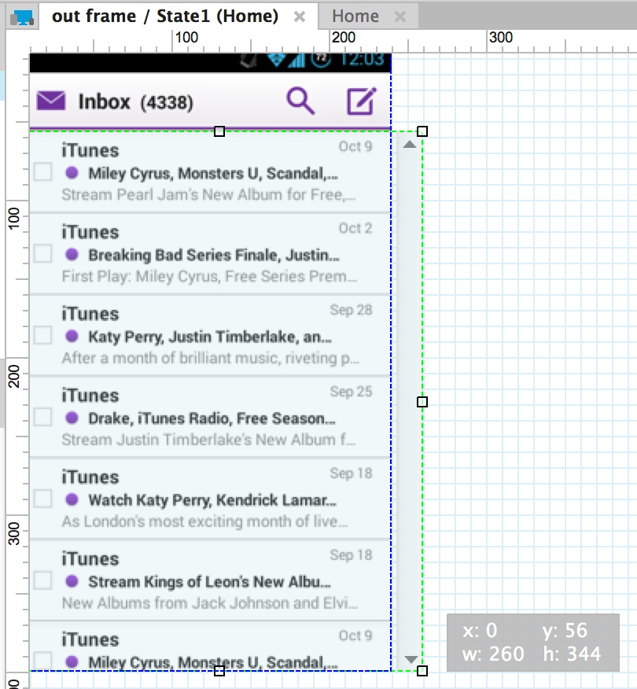
Task: Click the scrollbar down arrow
Action: (411, 659)
